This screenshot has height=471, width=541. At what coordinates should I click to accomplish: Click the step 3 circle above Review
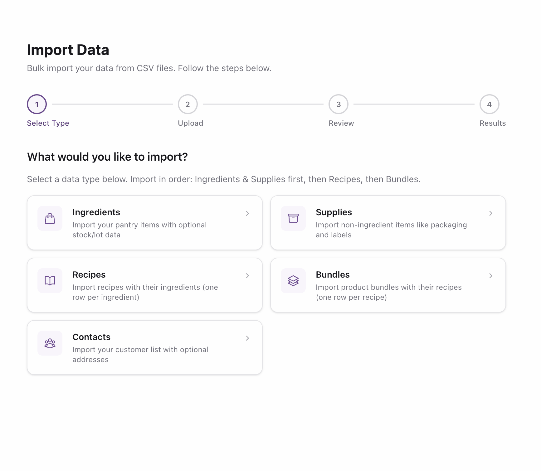(x=338, y=104)
